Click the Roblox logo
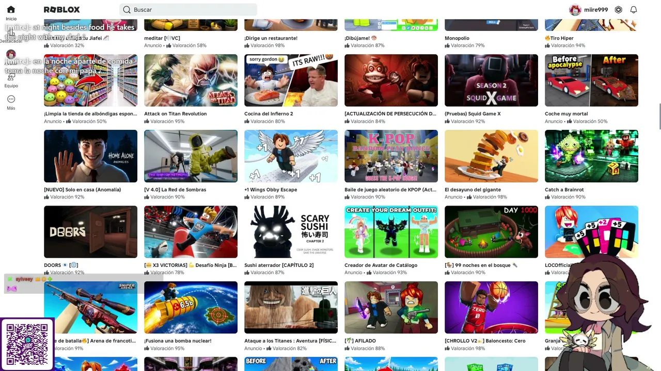Image resolution: width=661 pixels, height=371 pixels. pyautogui.click(x=61, y=10)
